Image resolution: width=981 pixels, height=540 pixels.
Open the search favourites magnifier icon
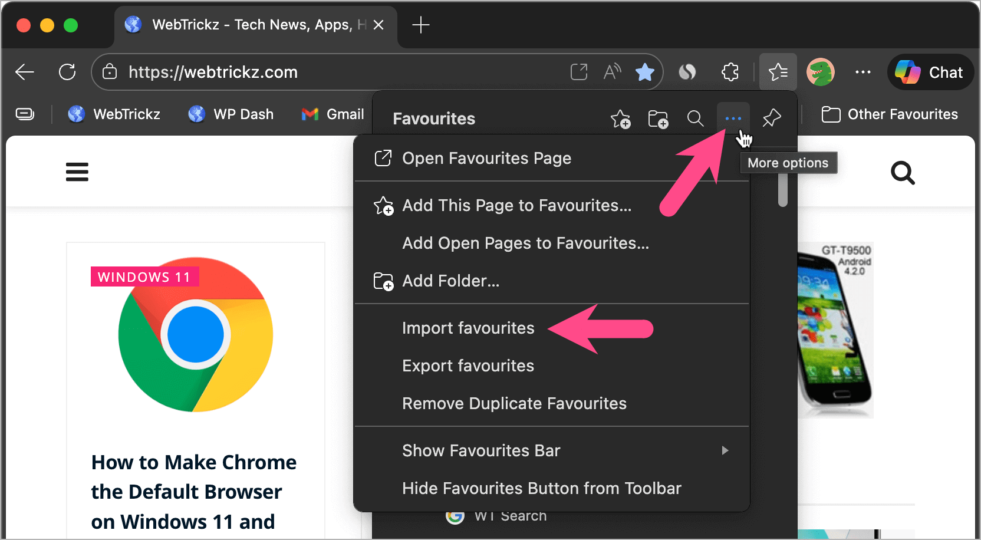[x=695, y=118]
